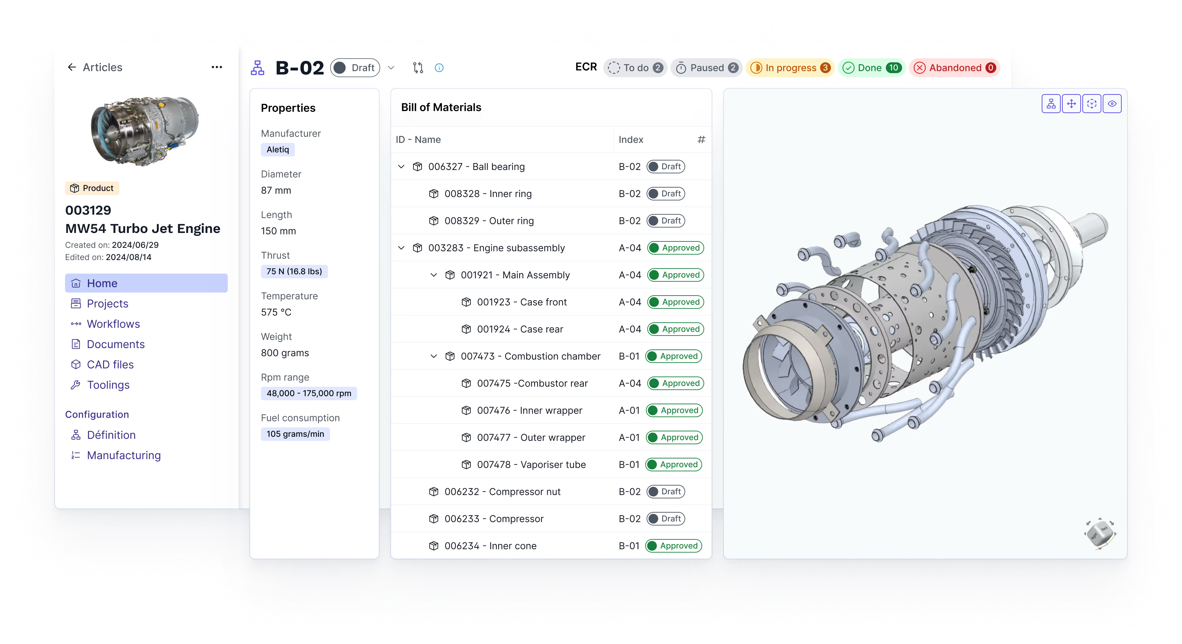Collapse the 006327 Ball bearing row
Viewport: 1182px width, 644px height.
point(401,166)
